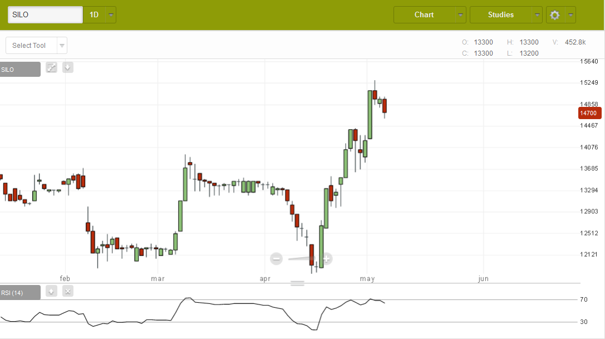
Task: Close the RSI (14) study panel
Action: 67,291
